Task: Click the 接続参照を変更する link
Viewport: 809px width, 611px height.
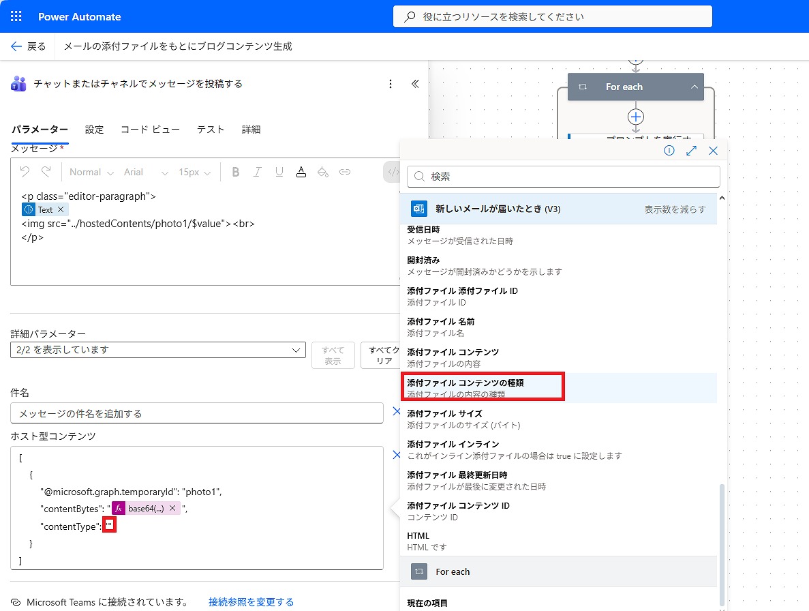Action: point(251,602)
